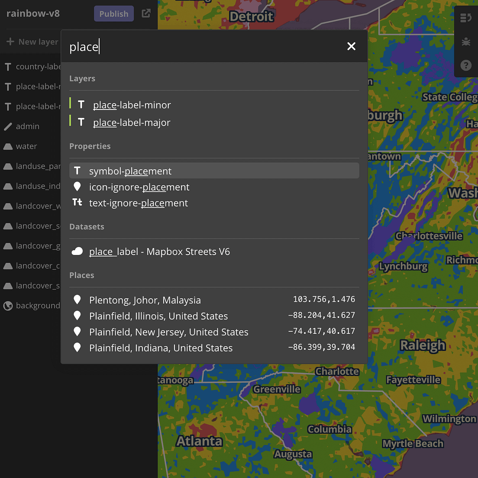This screenshot has height=478, width=478.
Task: Select Plainfield, Illinois from Places results
Action: pyautogui.click(x=158, y=316)
